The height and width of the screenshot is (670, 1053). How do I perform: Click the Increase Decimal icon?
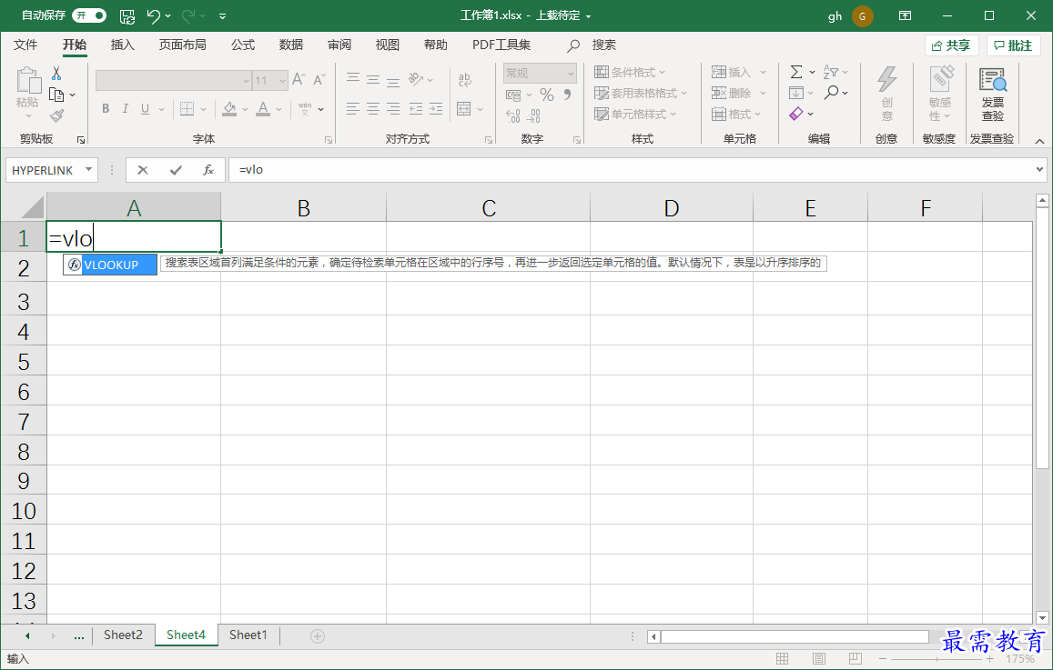(x=513, y=116)
